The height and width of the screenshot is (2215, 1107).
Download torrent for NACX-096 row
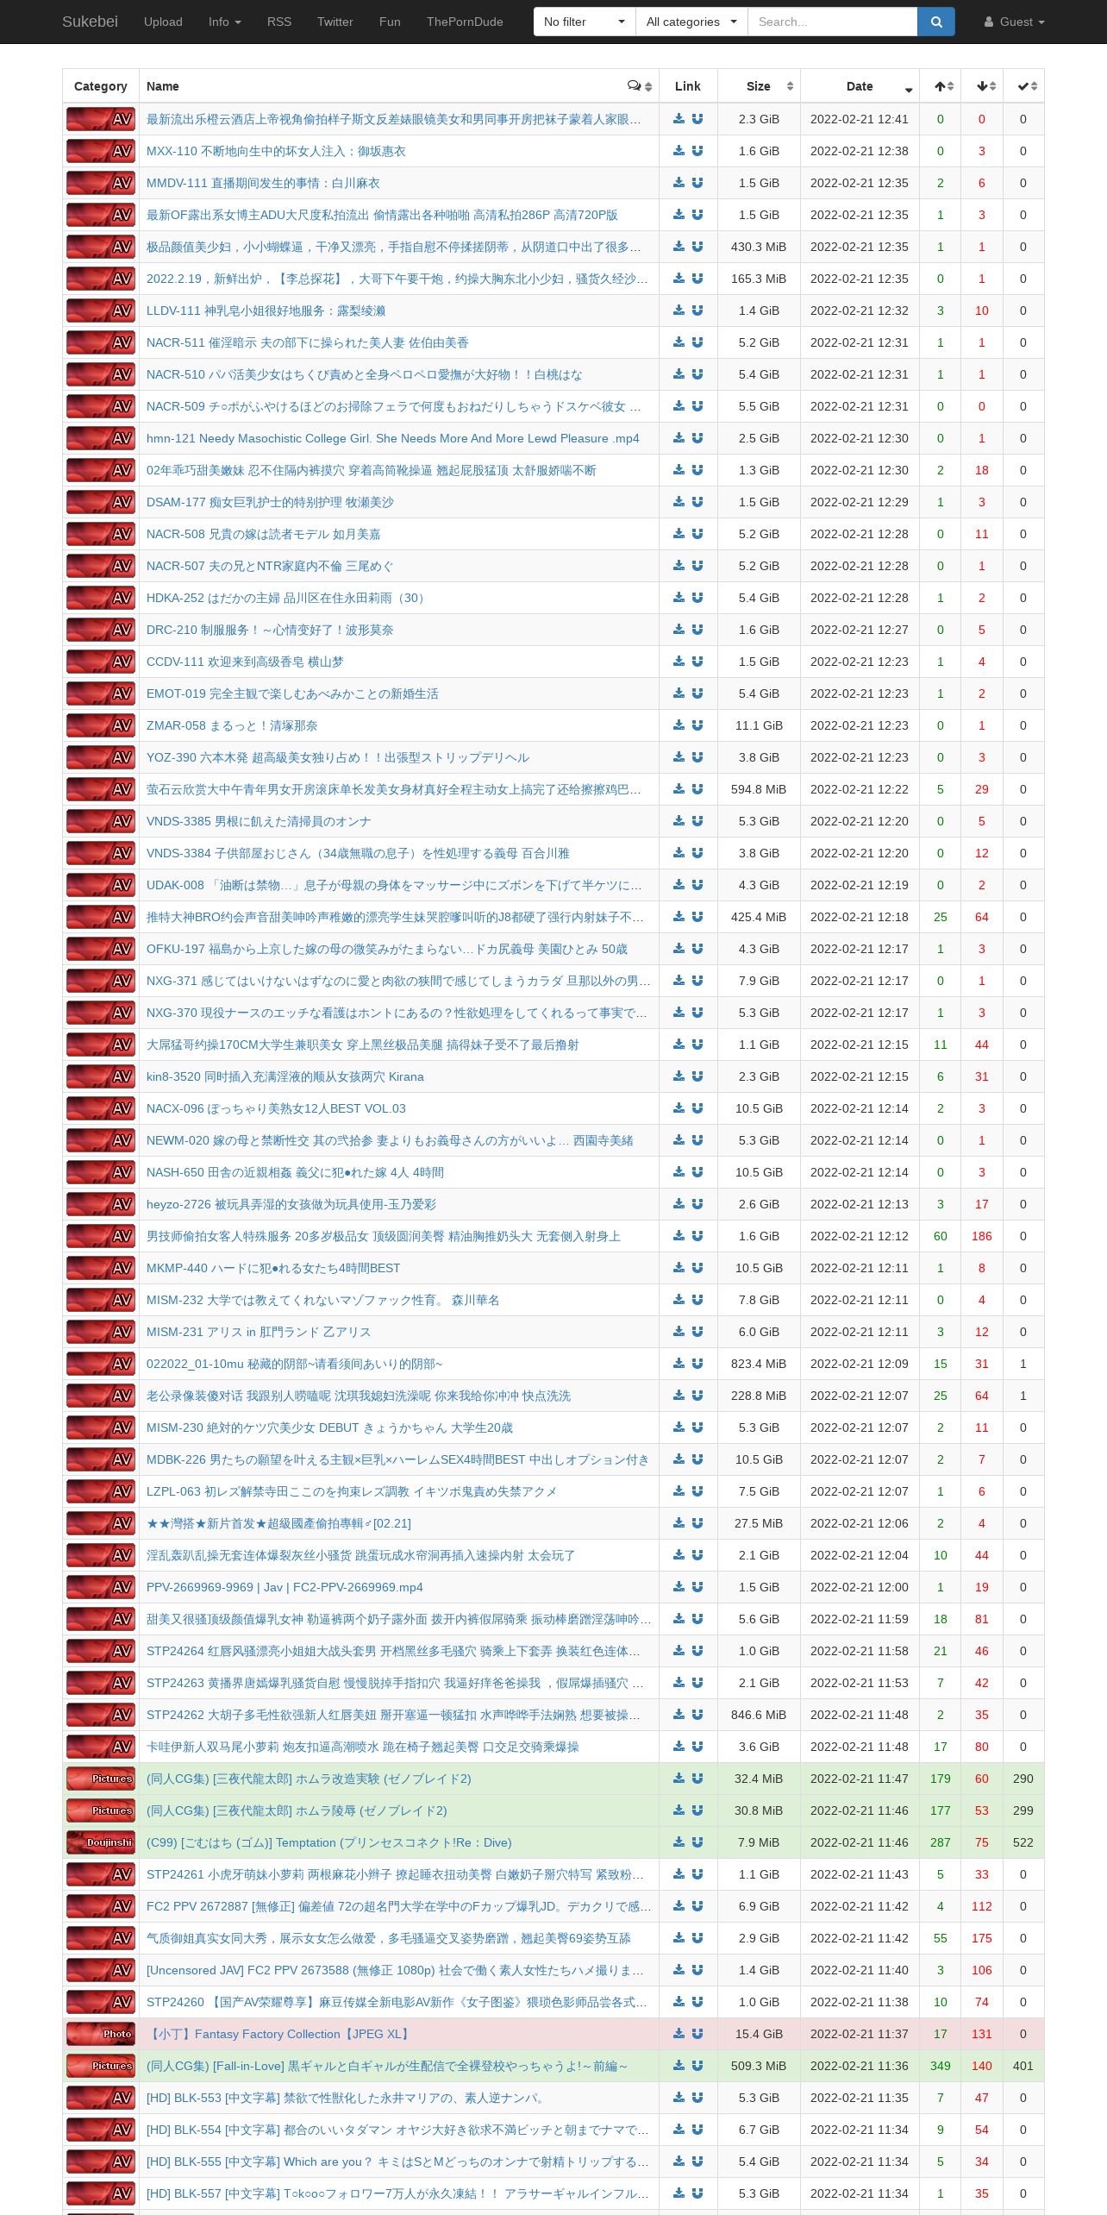tap(679, 1108)
